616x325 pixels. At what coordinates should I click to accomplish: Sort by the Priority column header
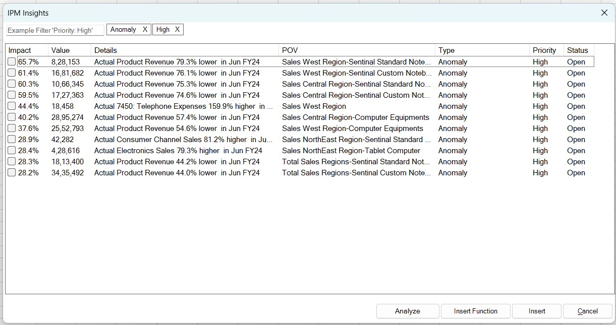click(x=546, y=50)
